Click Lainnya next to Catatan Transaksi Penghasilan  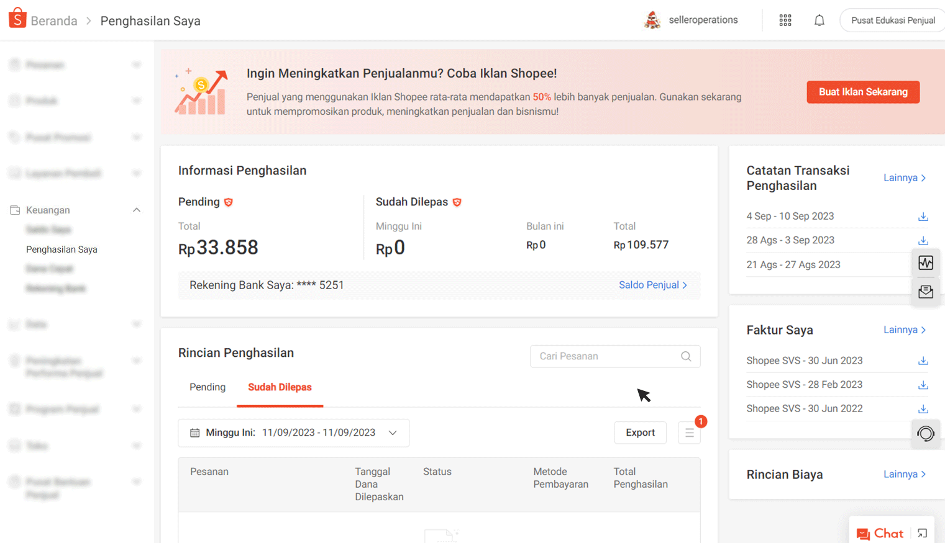click(905, 178)
